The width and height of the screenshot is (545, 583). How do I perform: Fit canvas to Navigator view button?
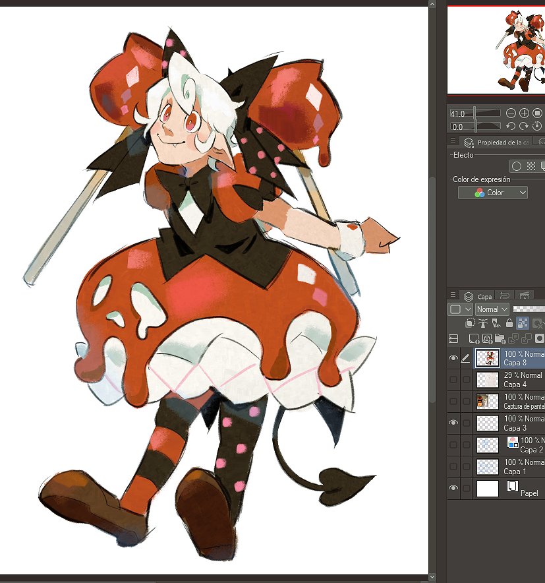pos(537,113)
